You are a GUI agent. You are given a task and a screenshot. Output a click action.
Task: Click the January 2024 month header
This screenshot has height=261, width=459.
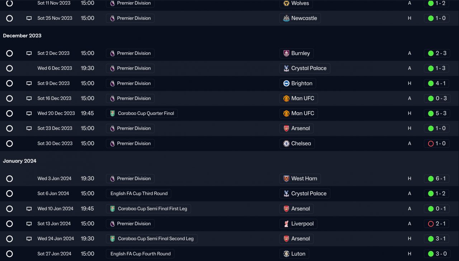pos(20,161)
